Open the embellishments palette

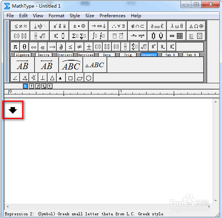click(x=59, y=26)
